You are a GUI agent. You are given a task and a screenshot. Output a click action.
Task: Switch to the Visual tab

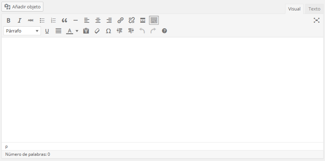coord(294,9)
